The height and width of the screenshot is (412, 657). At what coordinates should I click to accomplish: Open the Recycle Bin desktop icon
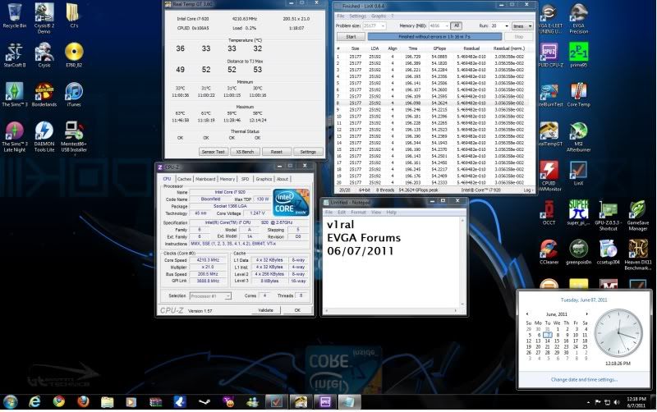point(14,14)
